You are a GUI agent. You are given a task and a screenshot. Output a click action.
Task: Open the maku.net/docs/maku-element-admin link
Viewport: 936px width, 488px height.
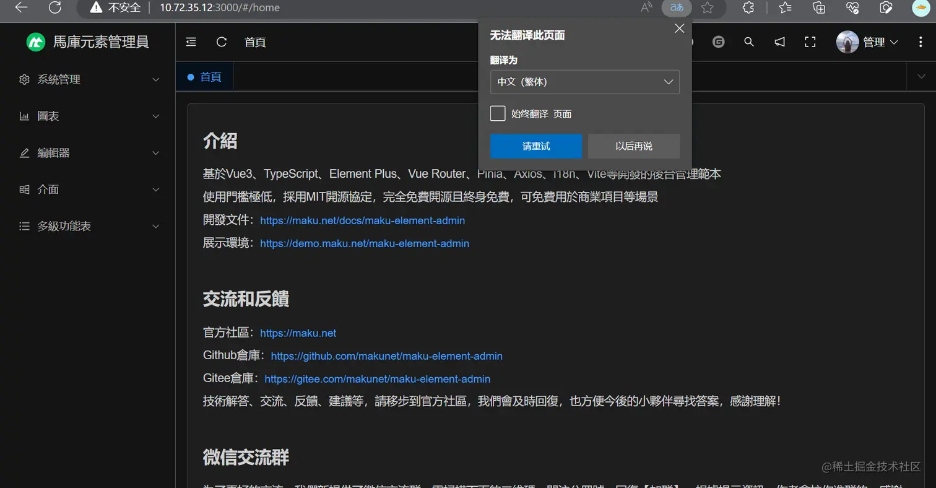[362, 220]
